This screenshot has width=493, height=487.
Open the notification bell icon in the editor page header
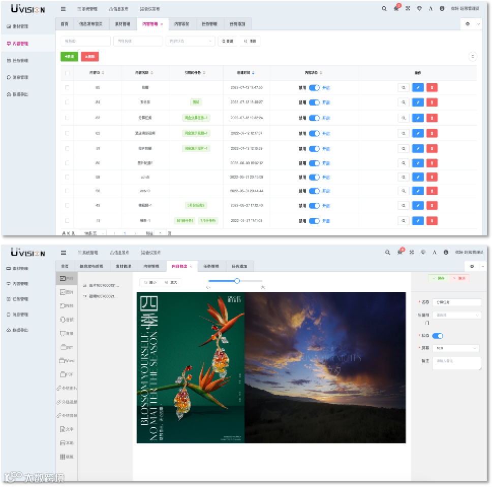pos(400,252)
